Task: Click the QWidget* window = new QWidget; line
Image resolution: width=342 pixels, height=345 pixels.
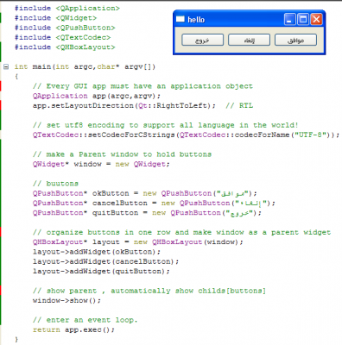Action: (101, 164)
